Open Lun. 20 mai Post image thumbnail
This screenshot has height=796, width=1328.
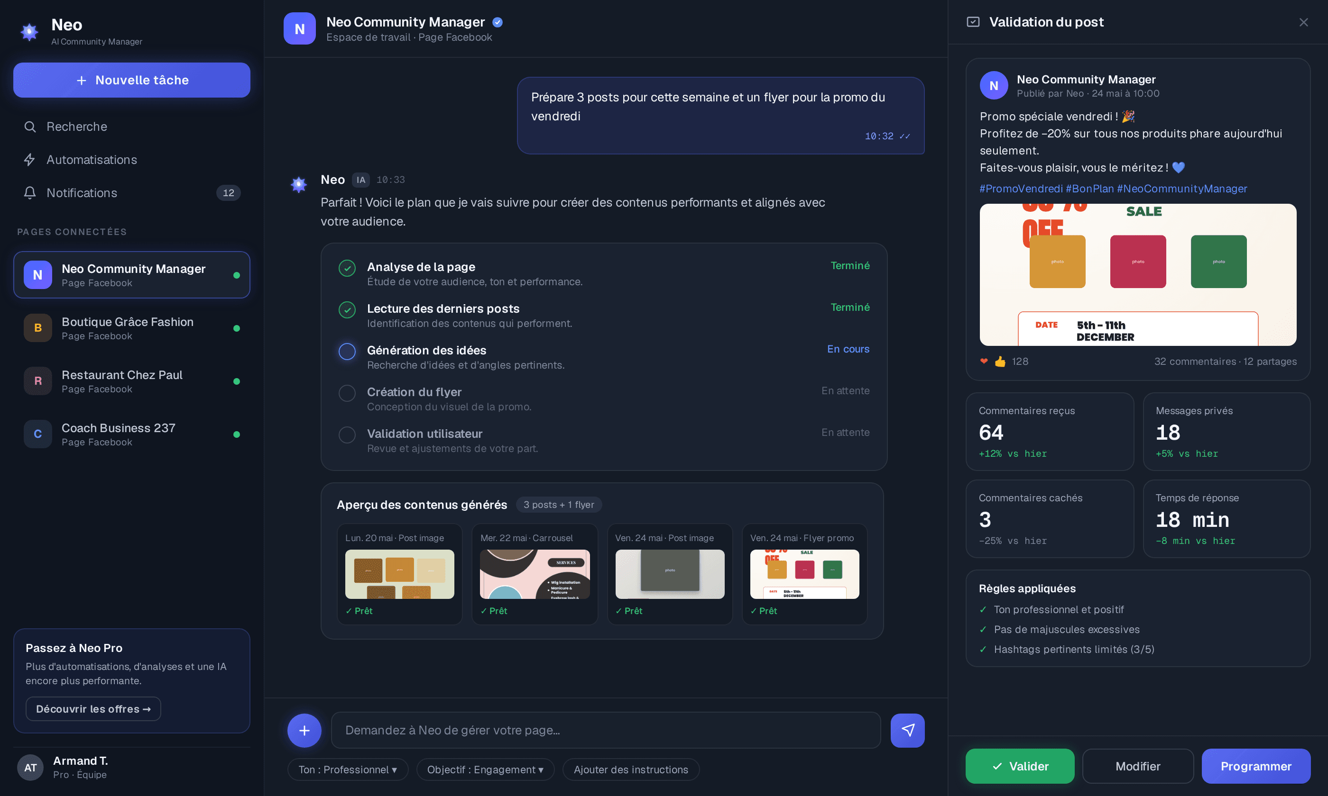(399, 574)
